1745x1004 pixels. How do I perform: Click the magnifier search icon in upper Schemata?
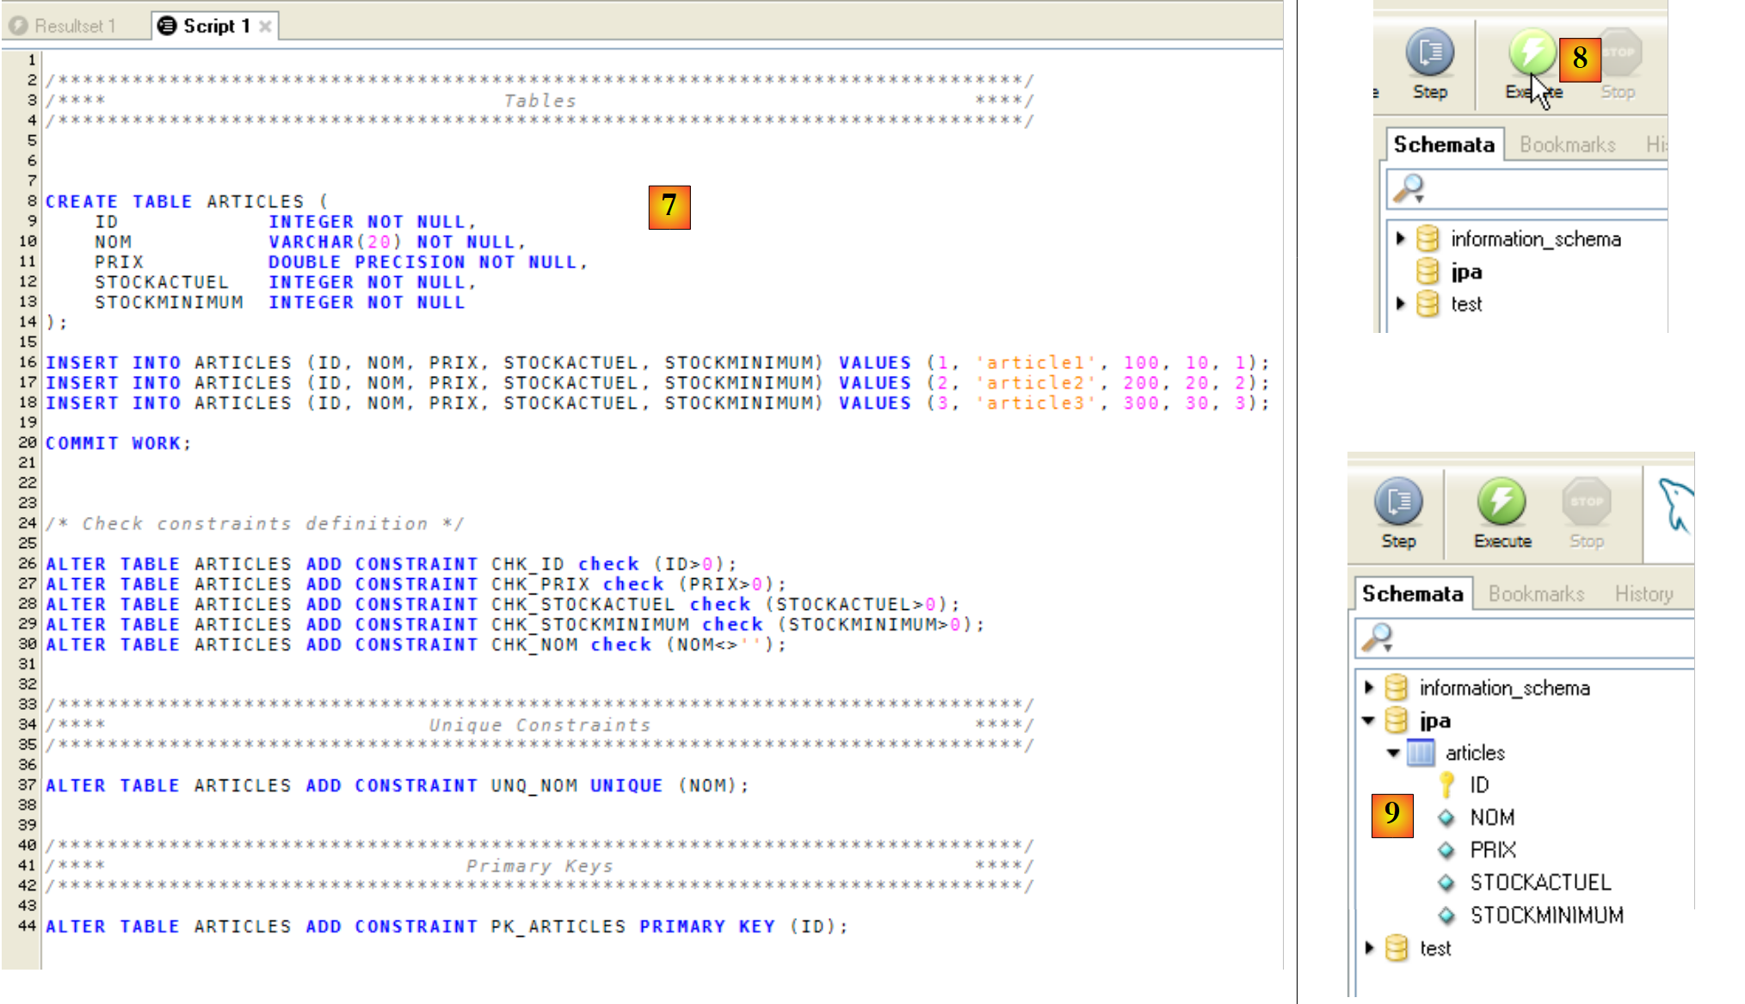pyautogui.click(x=1409, y=188)
